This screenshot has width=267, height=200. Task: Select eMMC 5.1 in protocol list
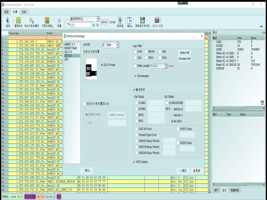click(x=70, y=44)
